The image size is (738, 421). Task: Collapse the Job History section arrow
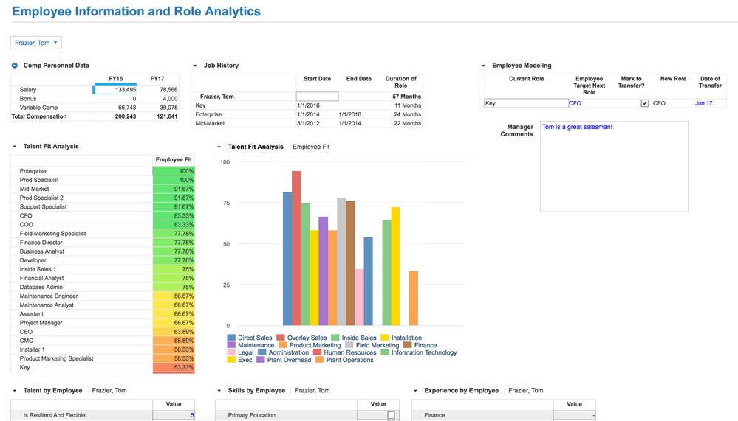(195, 66)
